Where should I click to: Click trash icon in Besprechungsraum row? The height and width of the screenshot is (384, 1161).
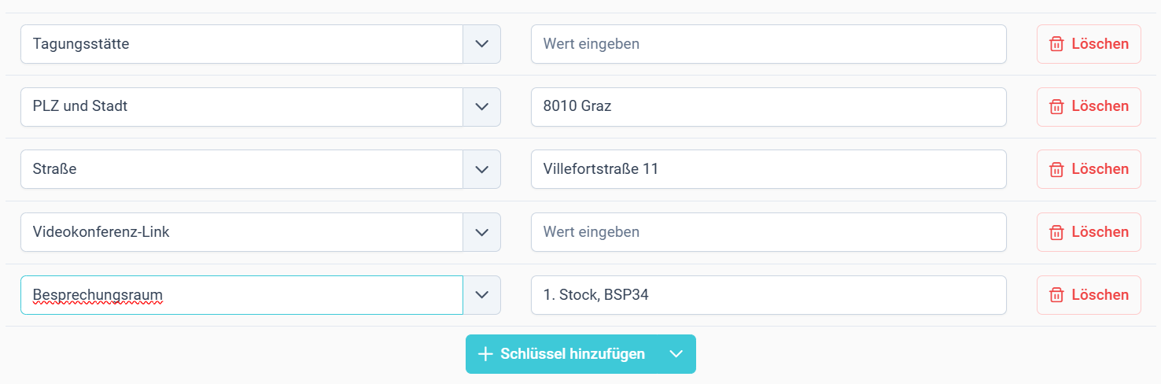tap(1057, 295)
